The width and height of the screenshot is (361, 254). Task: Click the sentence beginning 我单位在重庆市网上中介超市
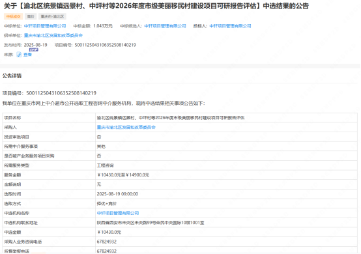tap(104, 104)
